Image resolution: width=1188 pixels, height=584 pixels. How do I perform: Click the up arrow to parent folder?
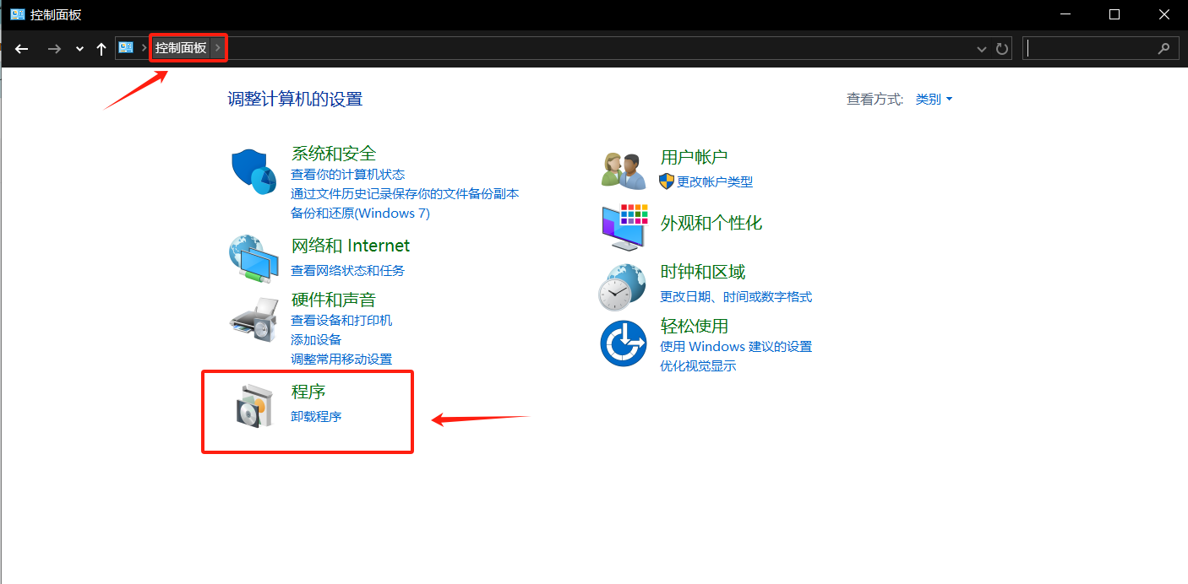tap(101, 49)
